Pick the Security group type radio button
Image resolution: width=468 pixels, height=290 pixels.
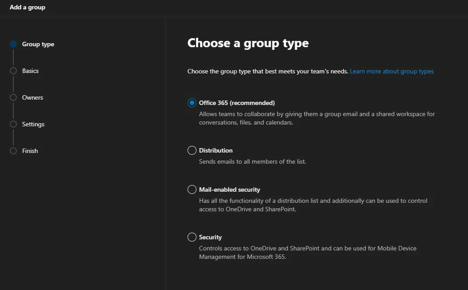coord(192,237)
